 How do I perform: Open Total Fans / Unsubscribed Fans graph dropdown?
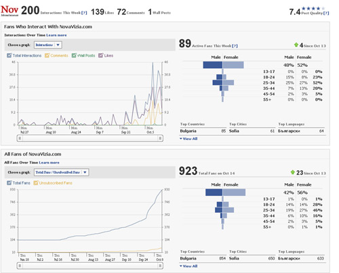(x=62, y=172)
